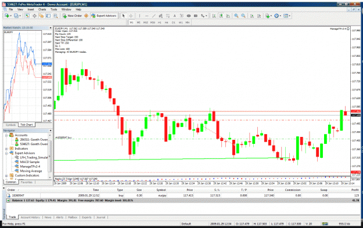Screen dimensions: 363x228
Task: Select the MN timeframe button
Action: pyautogui.click(x=188, y=23)
